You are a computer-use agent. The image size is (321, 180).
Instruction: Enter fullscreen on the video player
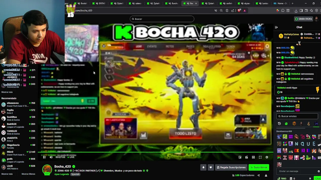(260, 157)
